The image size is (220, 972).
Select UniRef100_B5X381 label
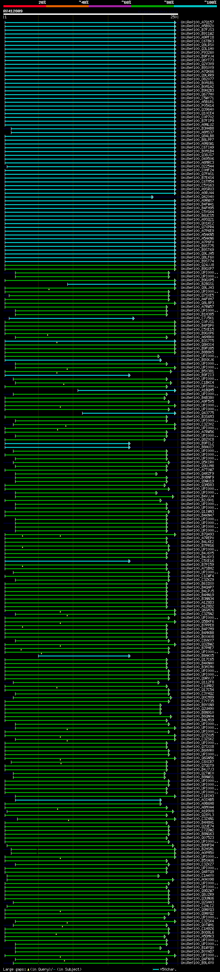click(x=197, y=371)
